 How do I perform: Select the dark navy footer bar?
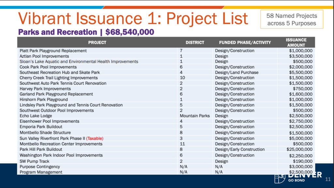[130, 182]
